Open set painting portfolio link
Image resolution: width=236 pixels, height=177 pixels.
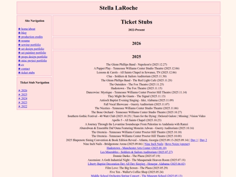(32, 53)
